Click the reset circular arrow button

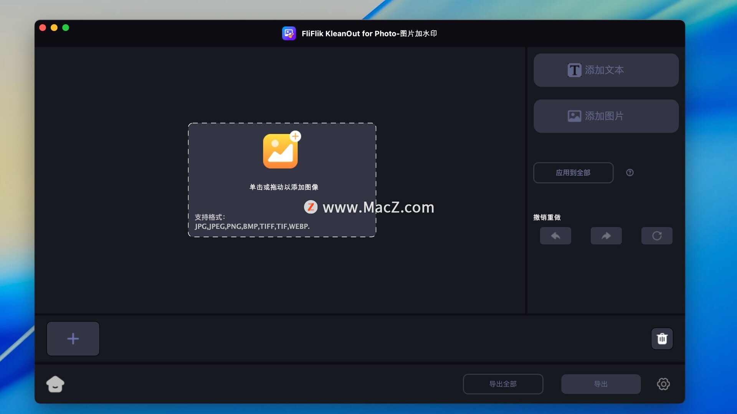(657, 236)
